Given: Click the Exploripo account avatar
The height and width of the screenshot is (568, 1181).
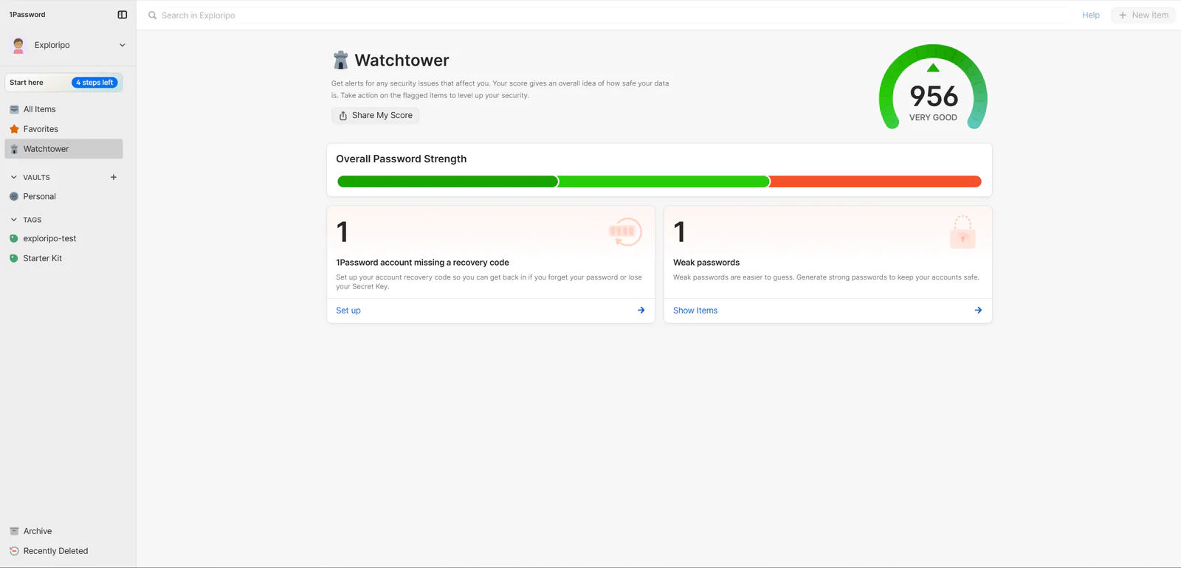Looking at the screenshot, I should point(18,45).
